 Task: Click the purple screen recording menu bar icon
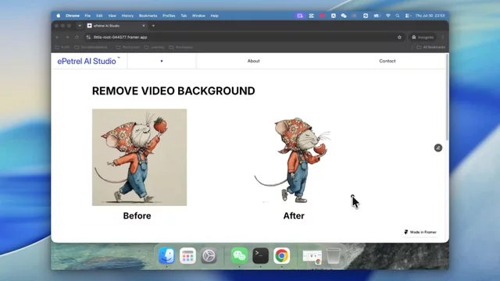pyautogui.click(x=300, y=16)
